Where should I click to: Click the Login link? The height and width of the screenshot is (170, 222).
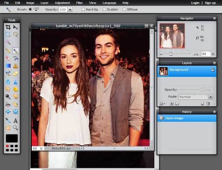pyautogui.click(x=195, y=3)
